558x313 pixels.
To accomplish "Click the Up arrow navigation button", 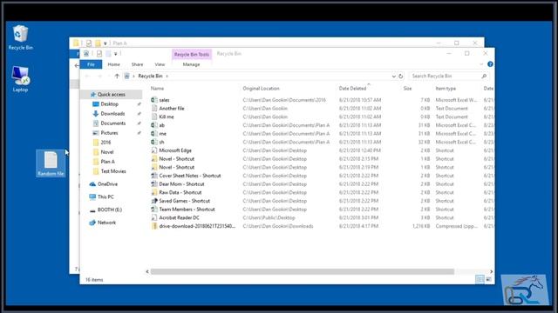I will tap(117, 76).
